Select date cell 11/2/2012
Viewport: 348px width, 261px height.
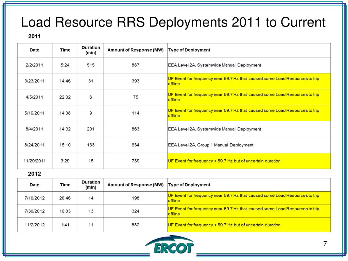click(x=34, y=225)
